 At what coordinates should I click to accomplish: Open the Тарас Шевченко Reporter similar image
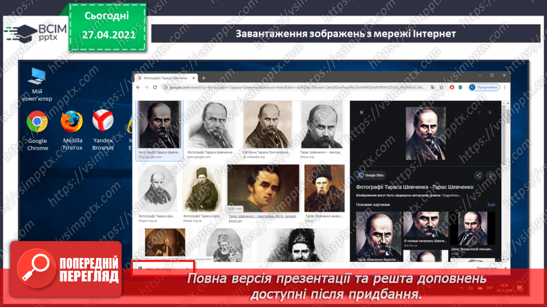(x=378, y=235)
